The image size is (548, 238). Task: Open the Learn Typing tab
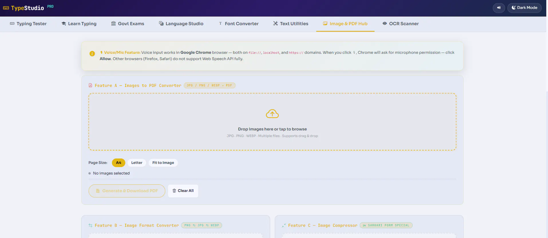[79, 24]
